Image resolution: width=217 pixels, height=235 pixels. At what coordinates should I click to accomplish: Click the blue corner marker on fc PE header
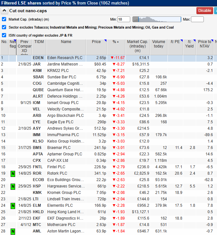pyautogui.click(x=182, y=41)
